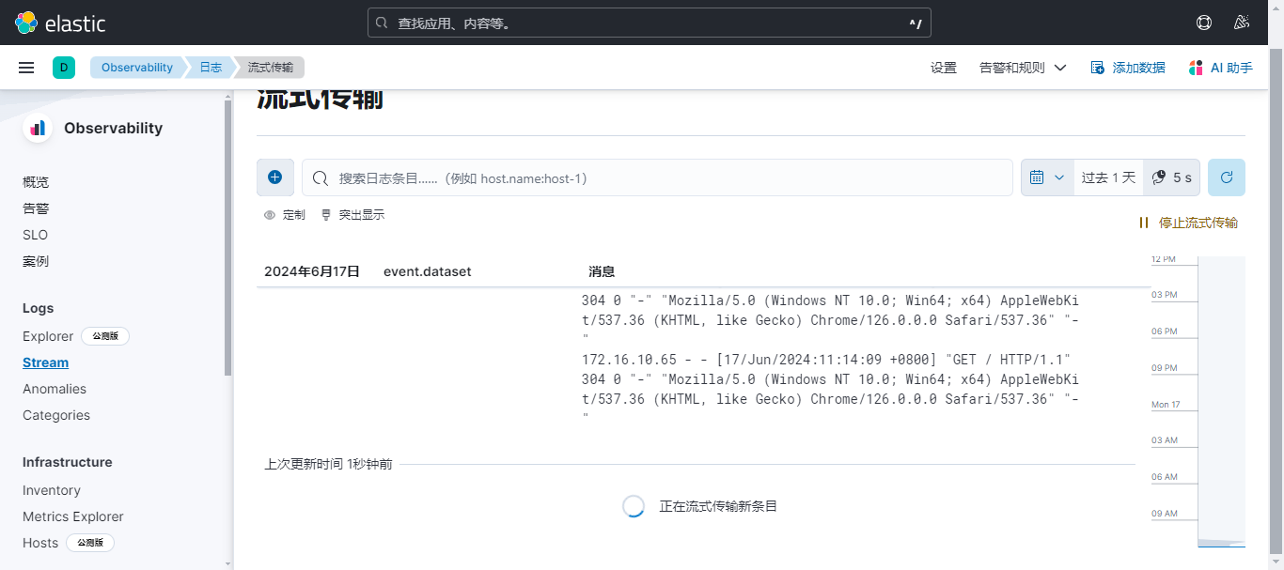Click the Observability sidebar heading
This screenshot has width=1284, height=570.
[113, 128]
